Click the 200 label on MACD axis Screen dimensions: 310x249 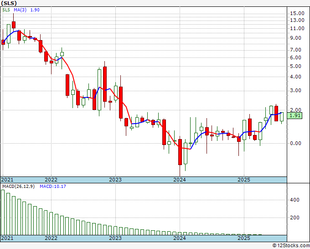tap(294, 218)
